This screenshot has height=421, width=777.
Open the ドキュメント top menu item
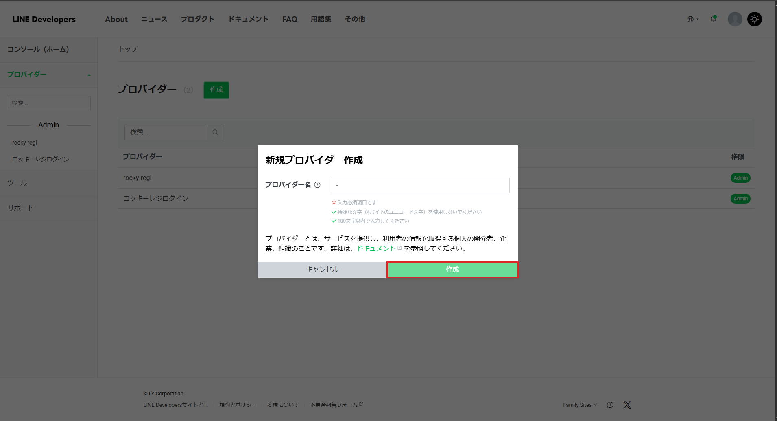pyautogui.click(x=248, y=19)
